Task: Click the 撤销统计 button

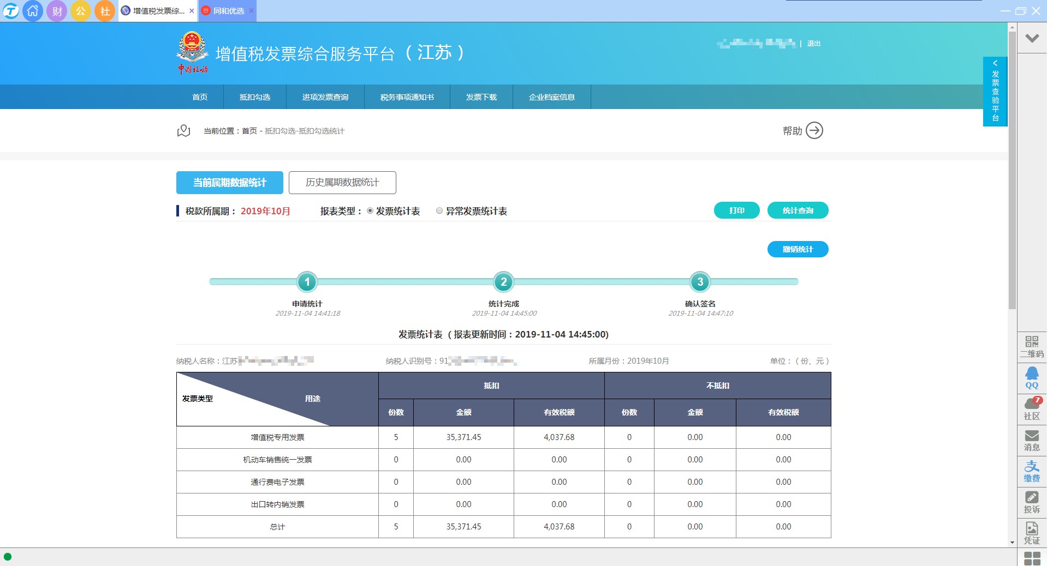Action: (x=798, y=249)
